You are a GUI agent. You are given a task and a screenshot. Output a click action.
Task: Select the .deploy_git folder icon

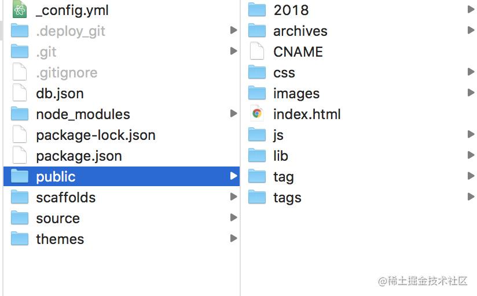tap(20, 31)
